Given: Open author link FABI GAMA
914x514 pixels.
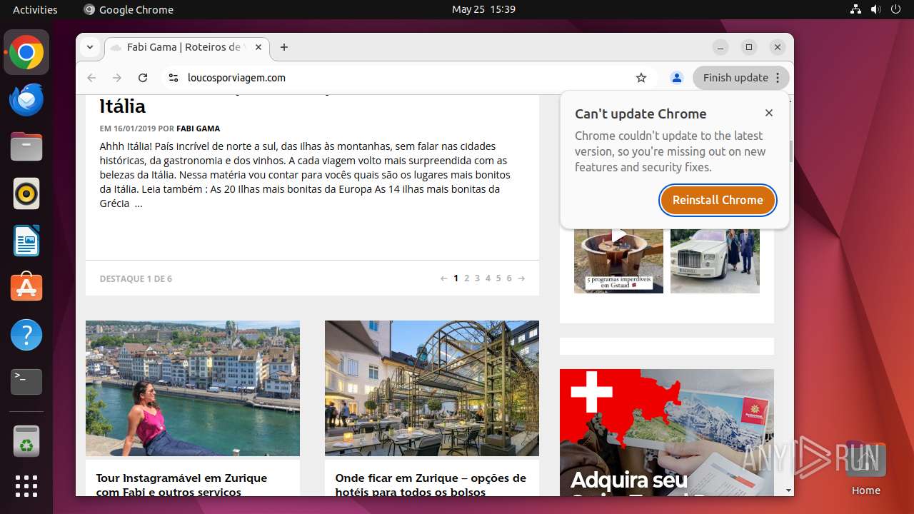Looking at the screenshot, I should [198, 128].
